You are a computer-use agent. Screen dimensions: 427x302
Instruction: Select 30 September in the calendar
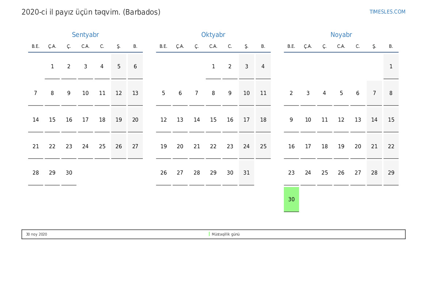click(x=69, y=173)
